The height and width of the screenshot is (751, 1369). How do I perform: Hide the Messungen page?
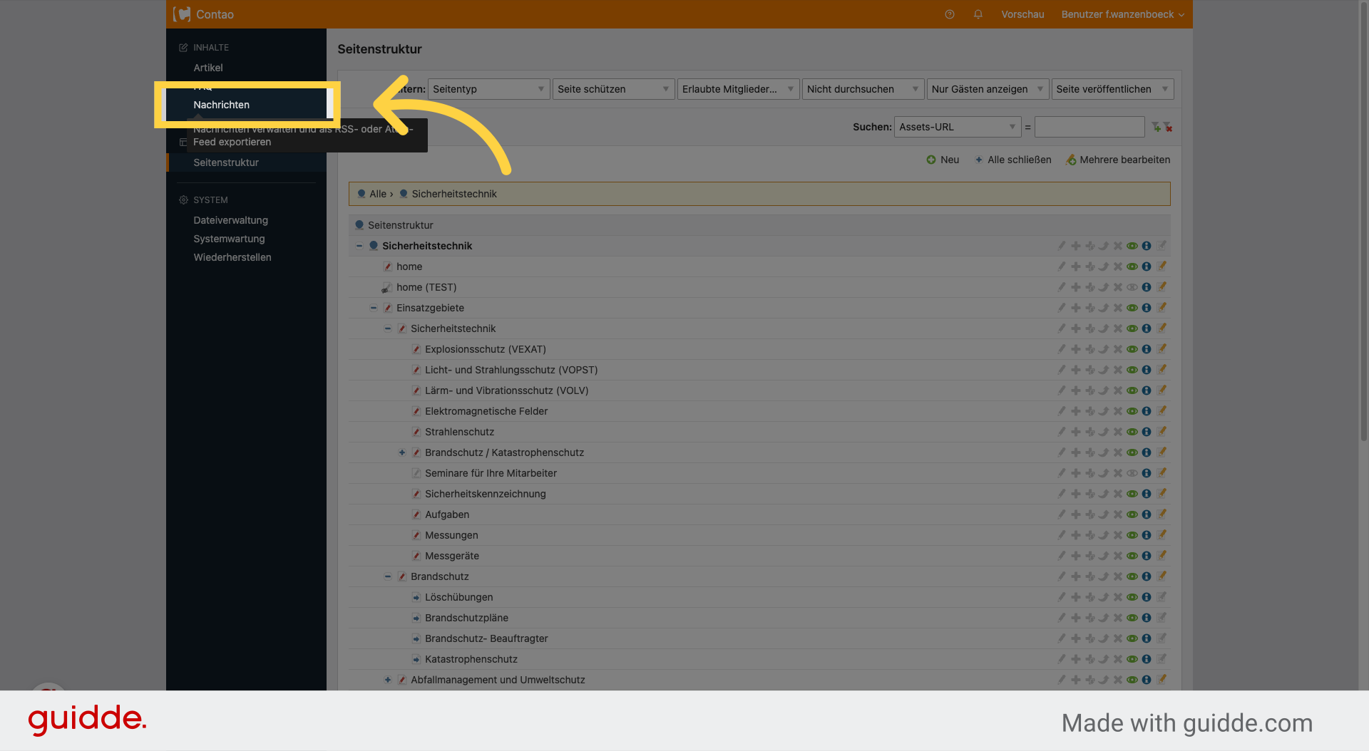pos(1132,535)
